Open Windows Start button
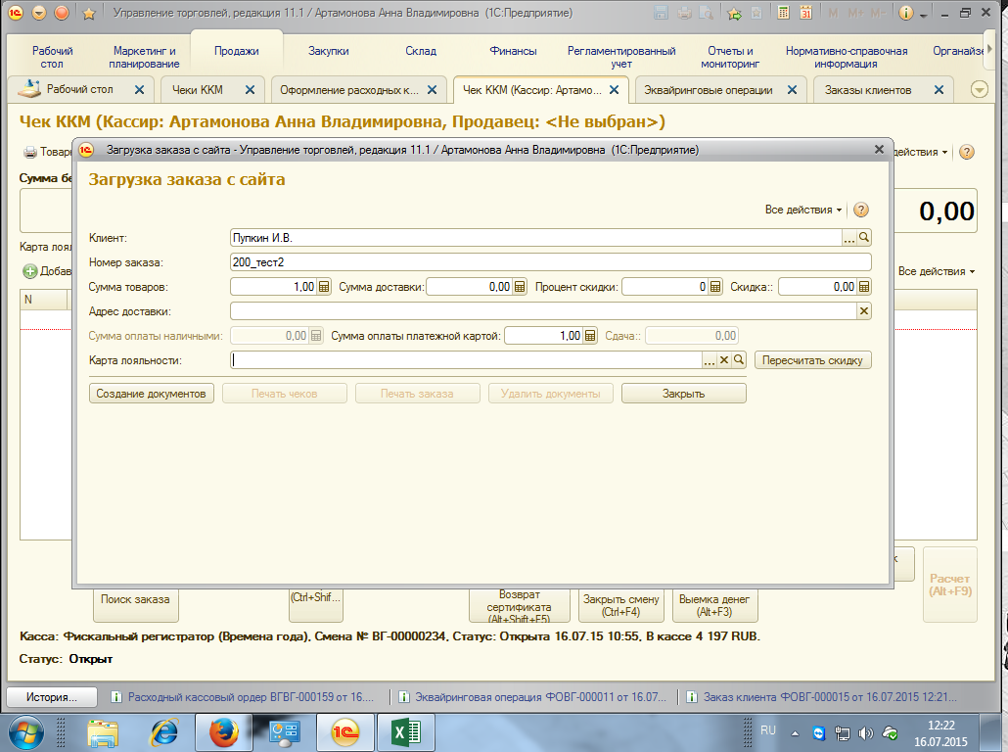Screen dimensions: 1008x752 point(25,732)
